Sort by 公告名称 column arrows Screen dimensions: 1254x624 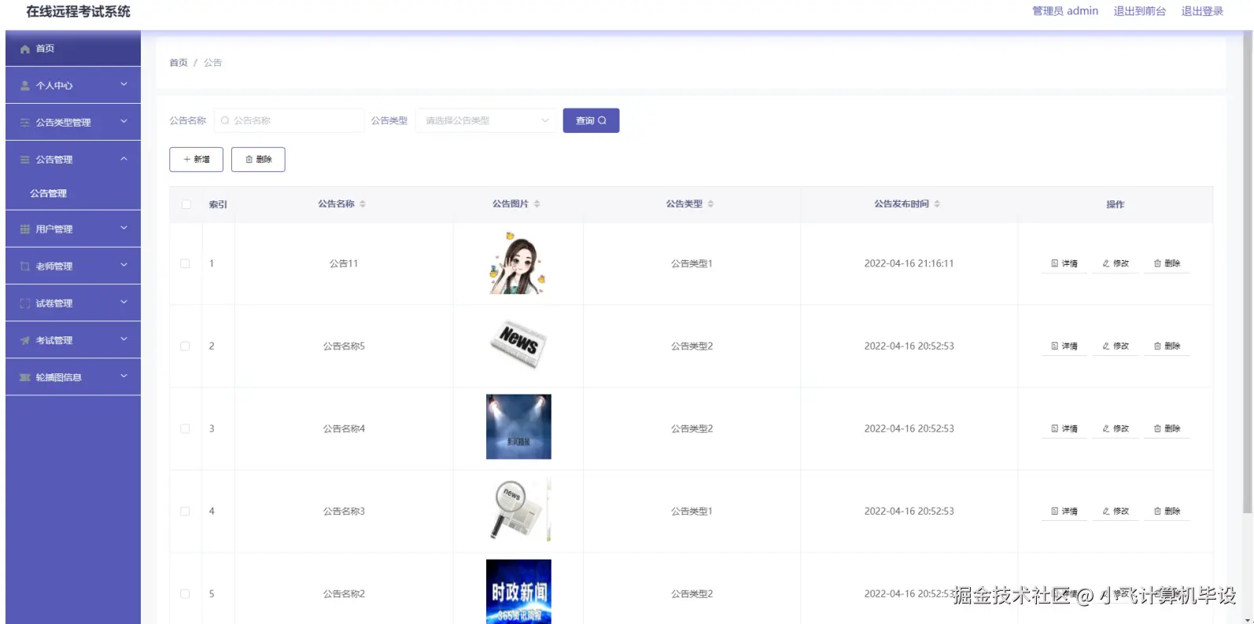point(363,204)
